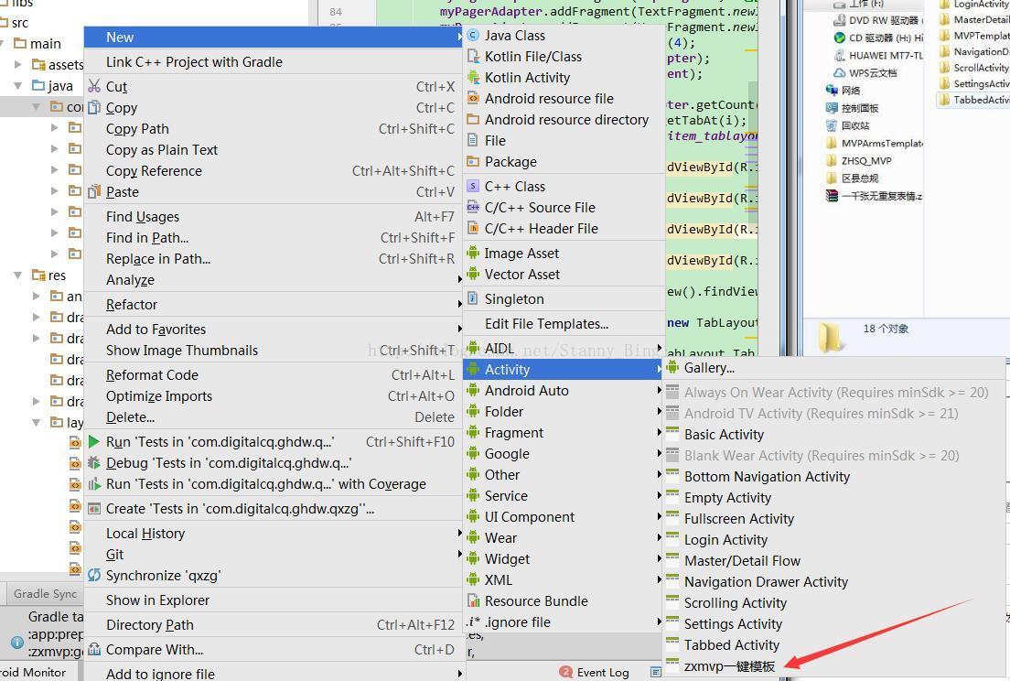Choose Show in Explorer
Screen dimensions: 1010x681
274,600
